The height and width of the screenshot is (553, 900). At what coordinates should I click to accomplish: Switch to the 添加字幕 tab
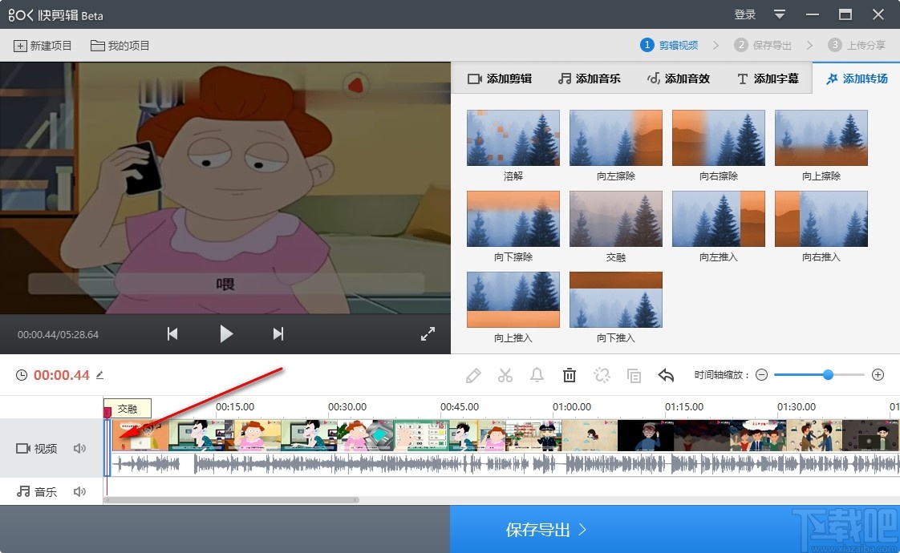point(768,79)
